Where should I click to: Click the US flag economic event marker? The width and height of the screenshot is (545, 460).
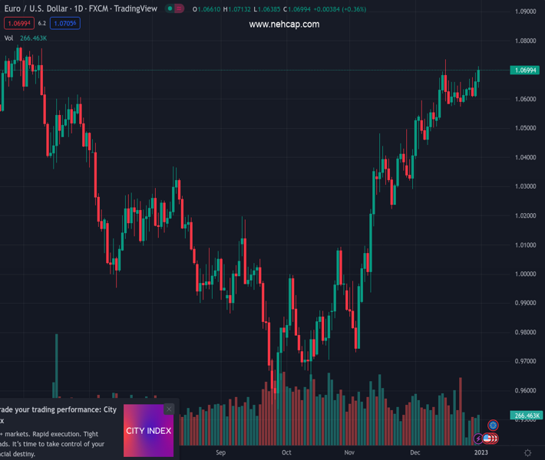[x=487, y=439]
